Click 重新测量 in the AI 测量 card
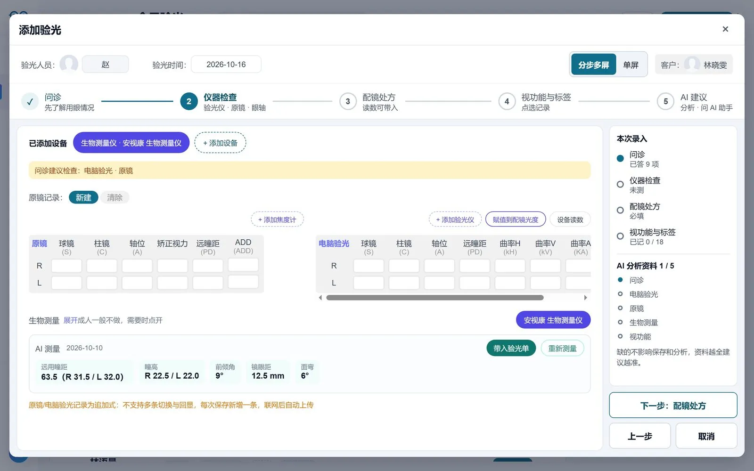Image resolution: width=754 pixels, height=471 pixels. point(562,348)
